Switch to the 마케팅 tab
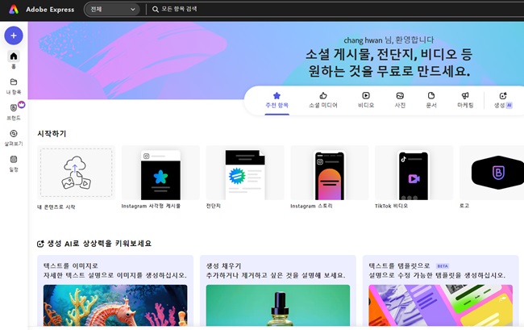 [465, 100]
